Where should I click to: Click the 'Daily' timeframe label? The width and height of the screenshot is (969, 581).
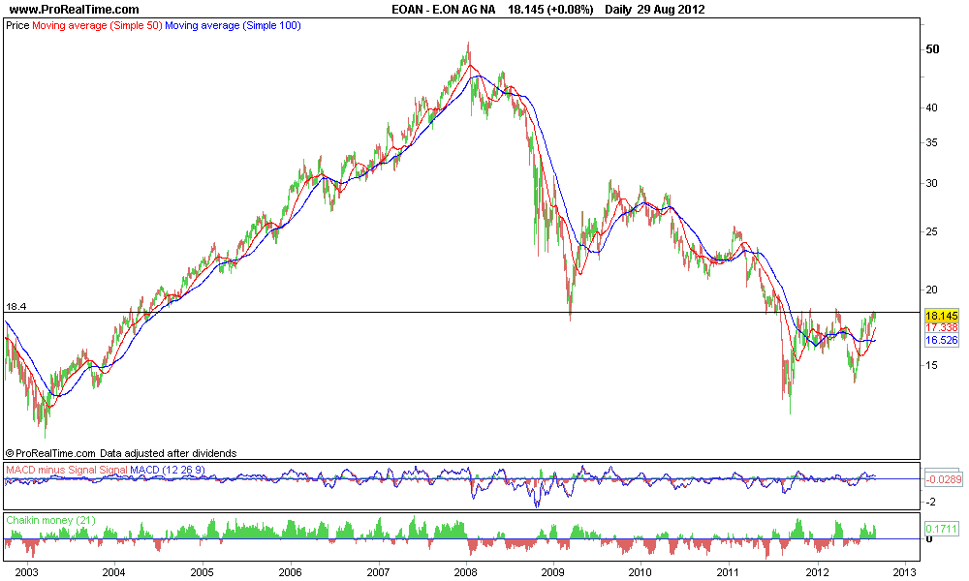tap(619, 10)
